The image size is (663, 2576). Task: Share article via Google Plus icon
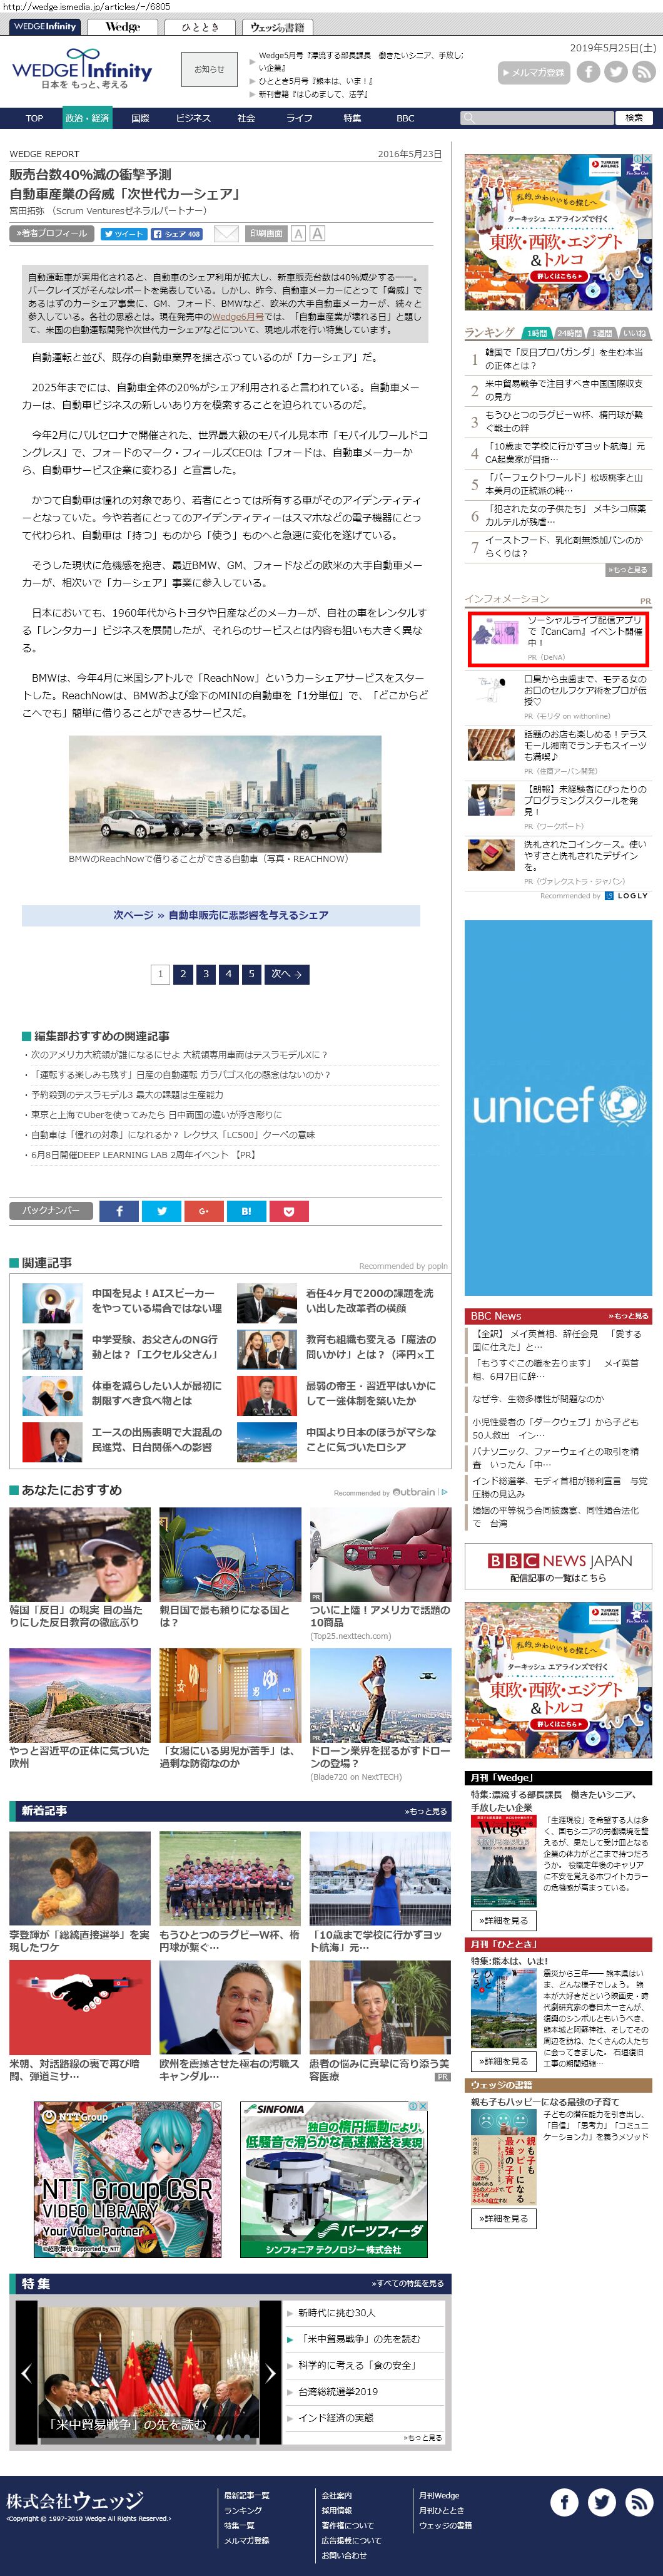204,1211
